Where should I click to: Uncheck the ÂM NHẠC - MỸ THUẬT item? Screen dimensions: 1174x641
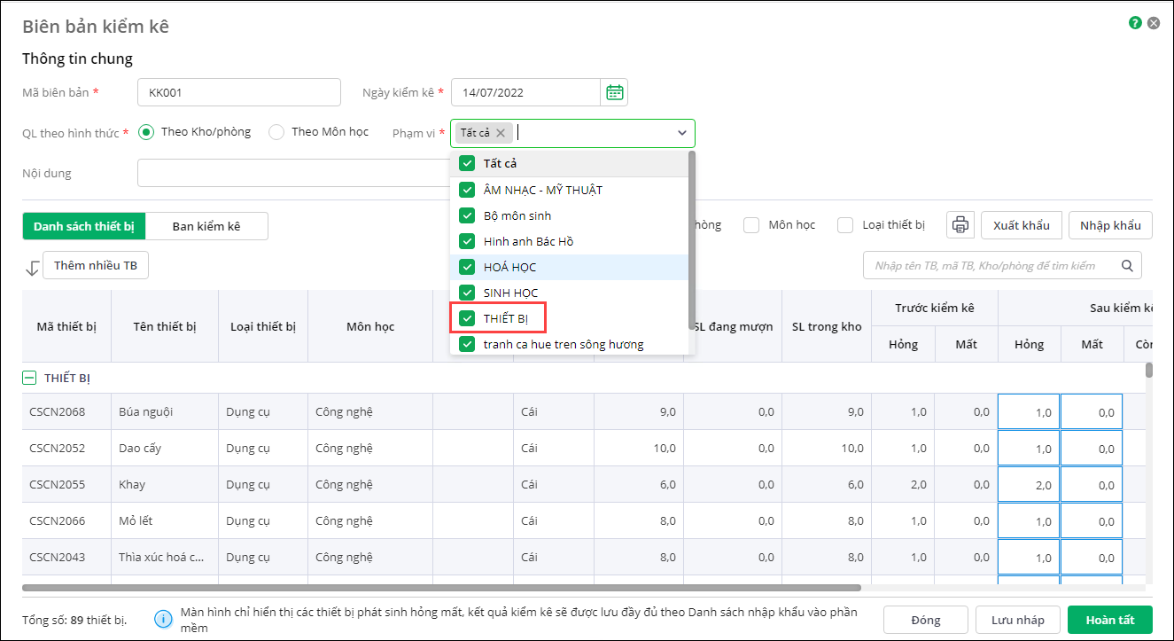point(467,190)
